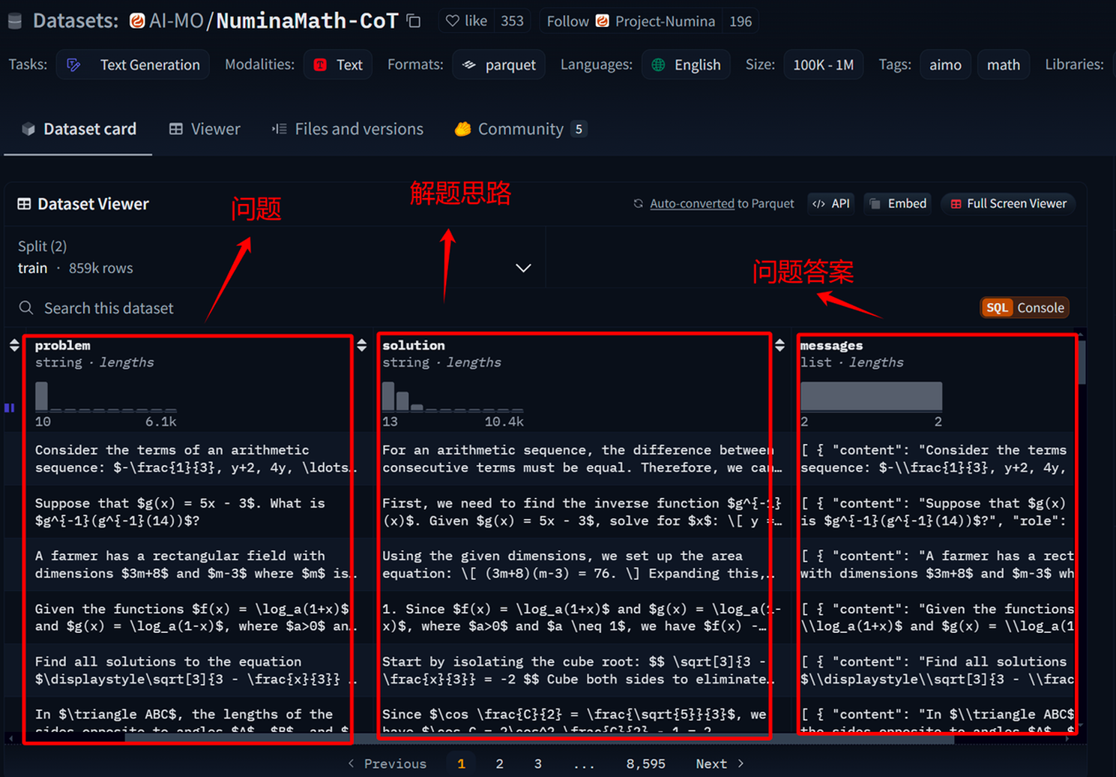Sort by the problem column arrows
This screenshot has width=1116, height=777.
(x=14, y=345)
